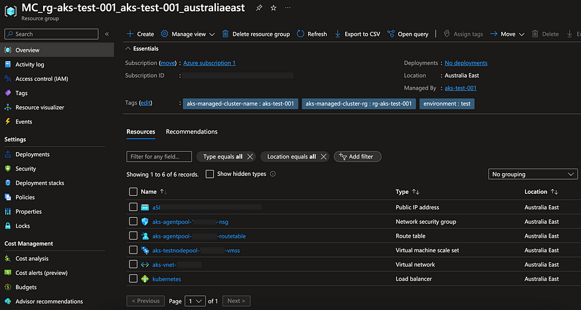Image resolution: width=581 pixels, height=310 pixels.
Task: Click the Tags edit link
Action: pos(145,103)
